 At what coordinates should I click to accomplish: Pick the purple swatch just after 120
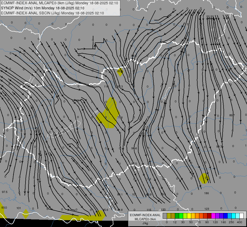pos(217,216)
